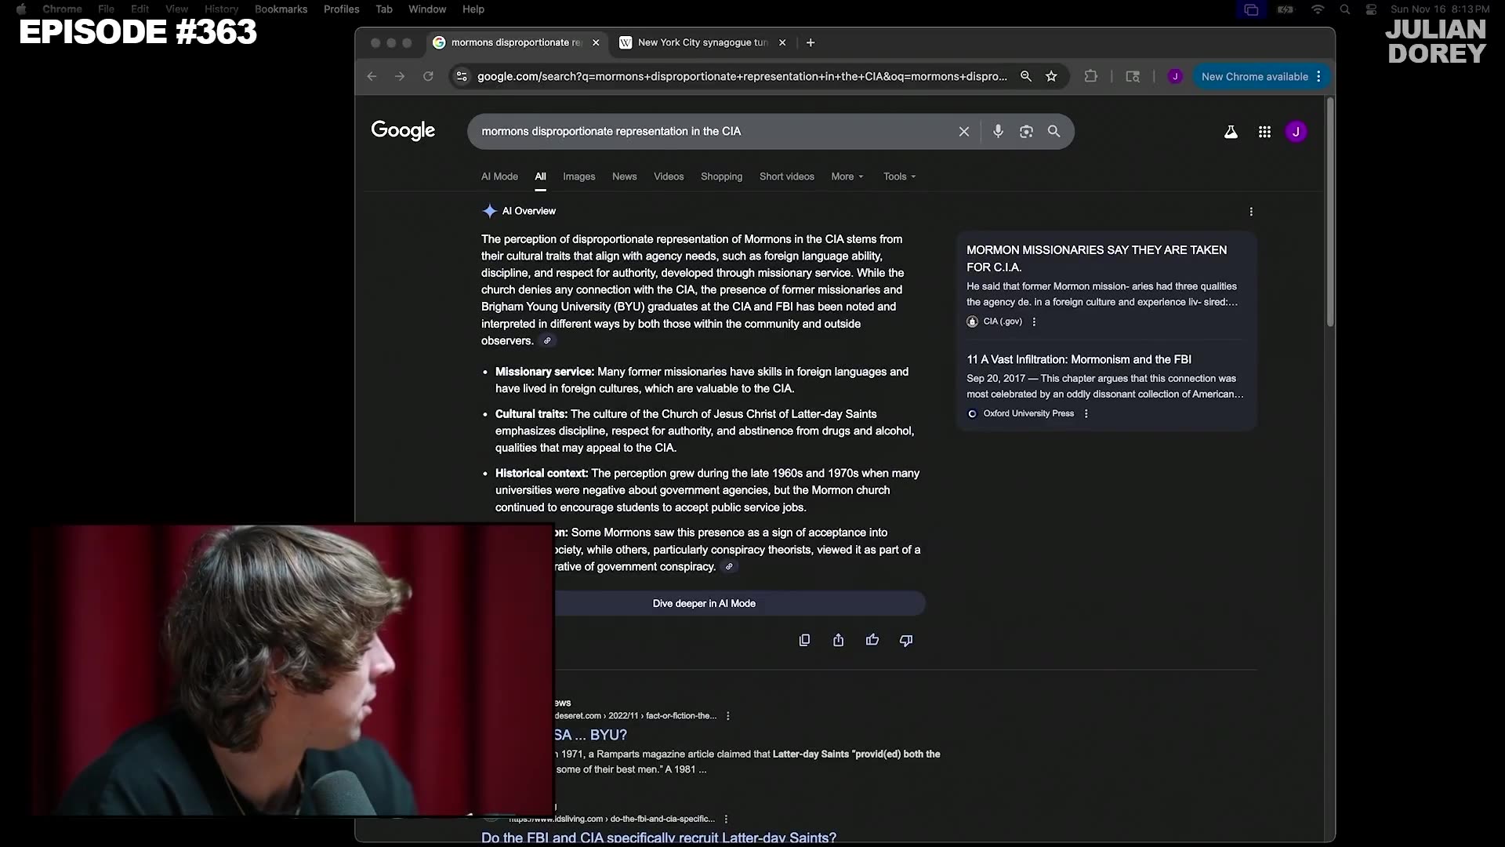The width and height of the screenshot is (1505, 847).
Task: Switch to the Images tab
Action: 578,176
